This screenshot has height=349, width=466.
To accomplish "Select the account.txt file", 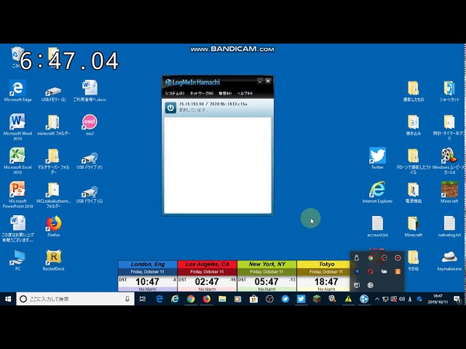I will pyautogui.click(x=377, y=226).
